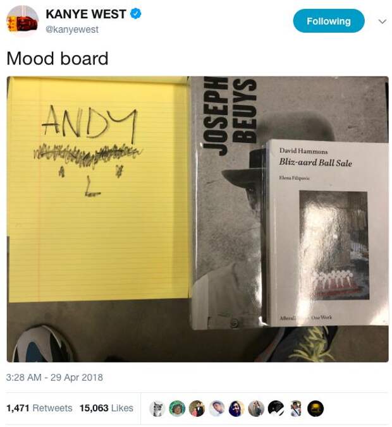The width and height of the screenshot is (392, 427).
Task: Open the tweet timestamp 29 Apr 2018
Action: [54, 378]
